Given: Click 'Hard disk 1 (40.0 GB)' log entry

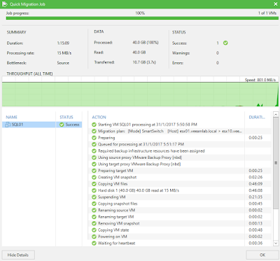Looking at the screenshot, I should [x=139, y=190].
